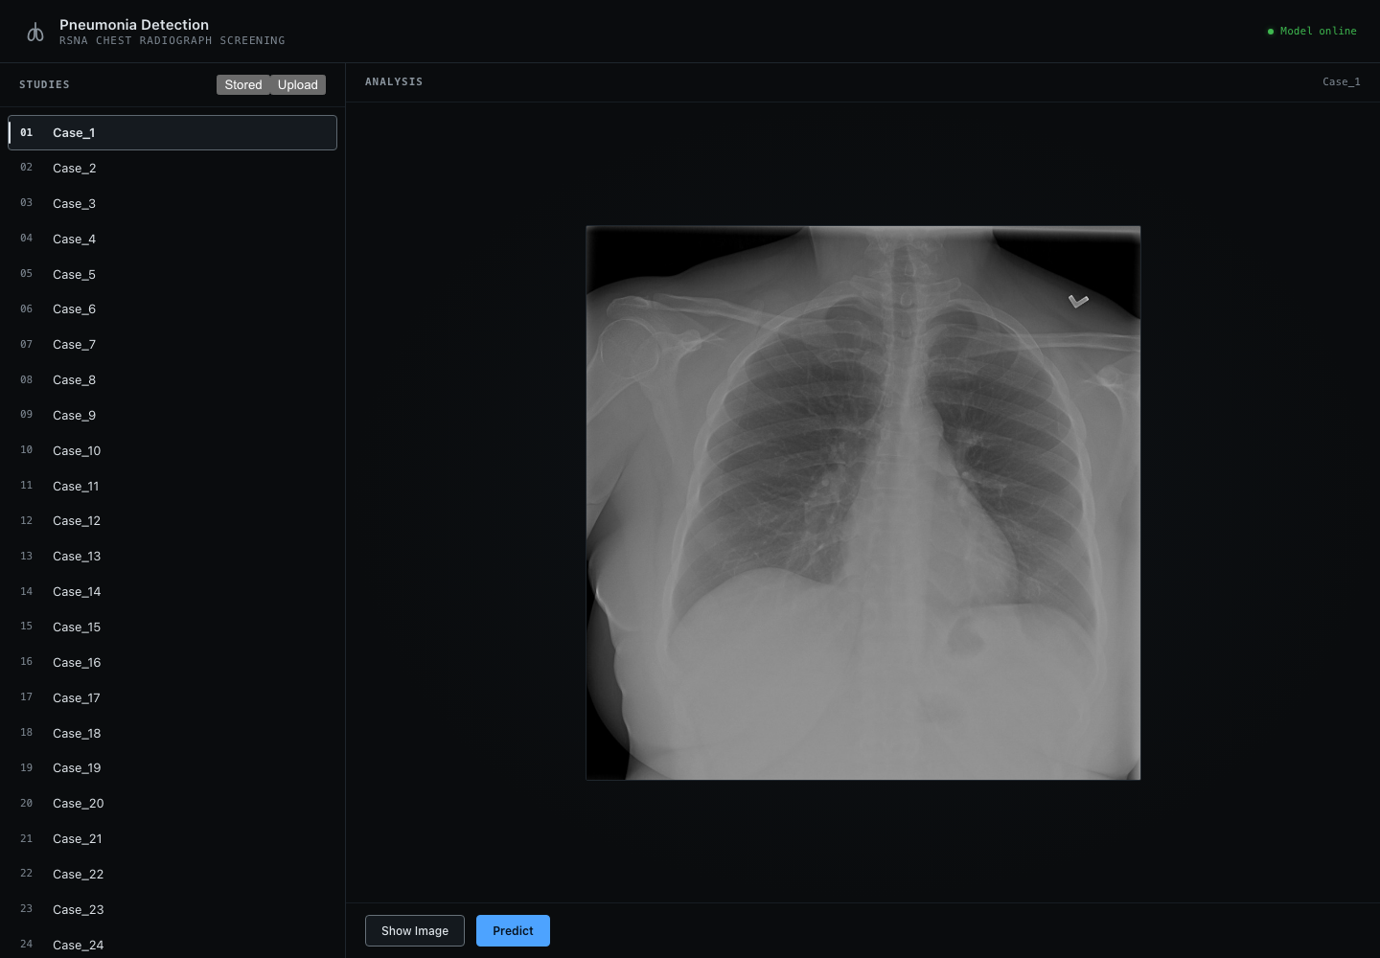The height and width of the screenshot is (958, 1380).
Task: Select Case_11 in the list
Action: pos(172,487)
